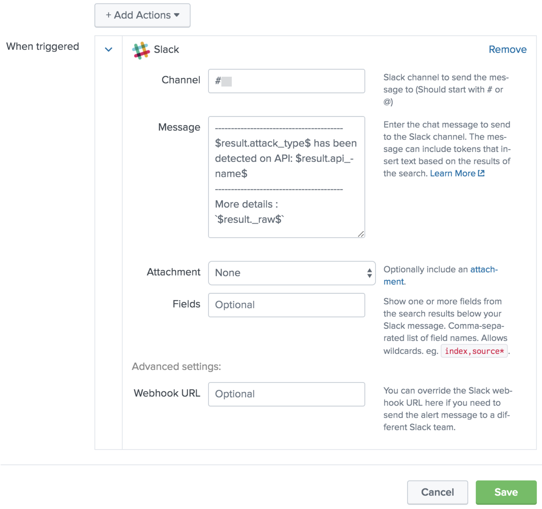The width and height of the screenshot is (542, 509).
Task: Click inside the Message text area
Action: (x=286, y=177)
